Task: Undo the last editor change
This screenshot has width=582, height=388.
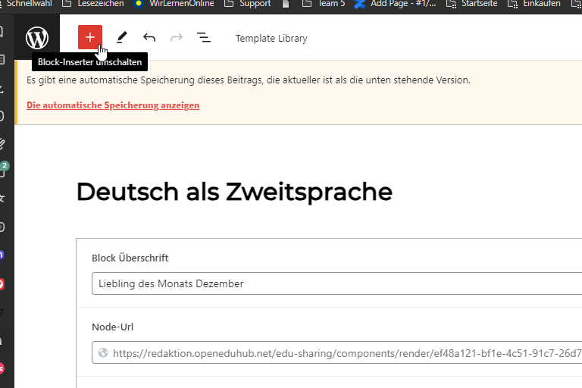Action: (149, 37)
